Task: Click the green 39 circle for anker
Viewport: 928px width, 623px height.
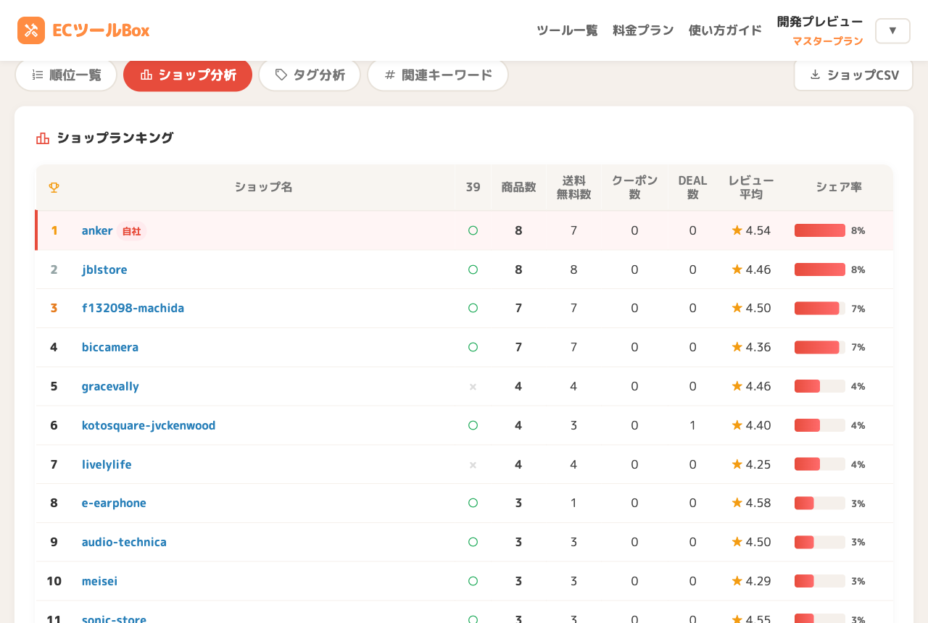Action: [473, 230]
